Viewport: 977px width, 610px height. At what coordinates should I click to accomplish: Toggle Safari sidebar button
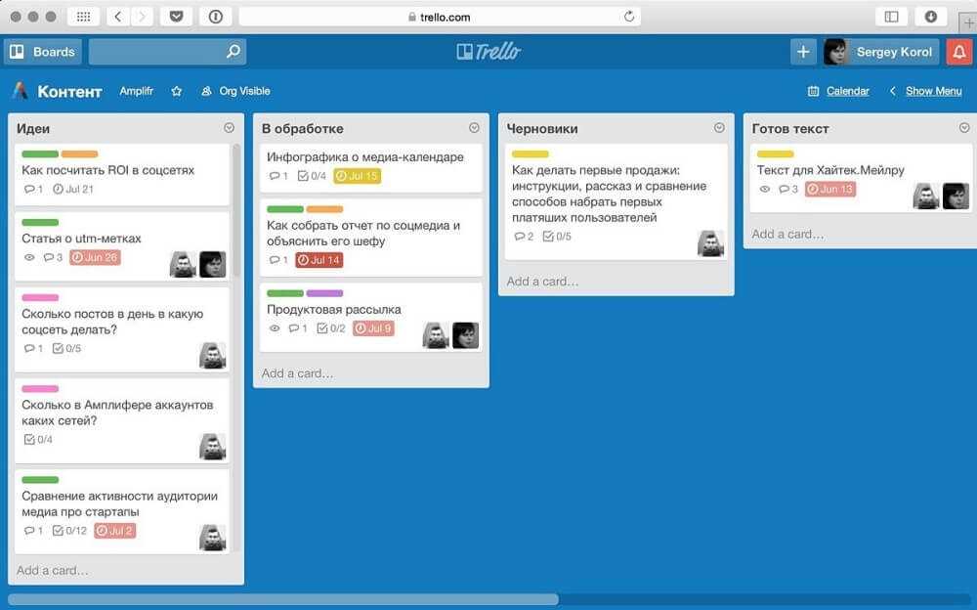click(892, 17)
